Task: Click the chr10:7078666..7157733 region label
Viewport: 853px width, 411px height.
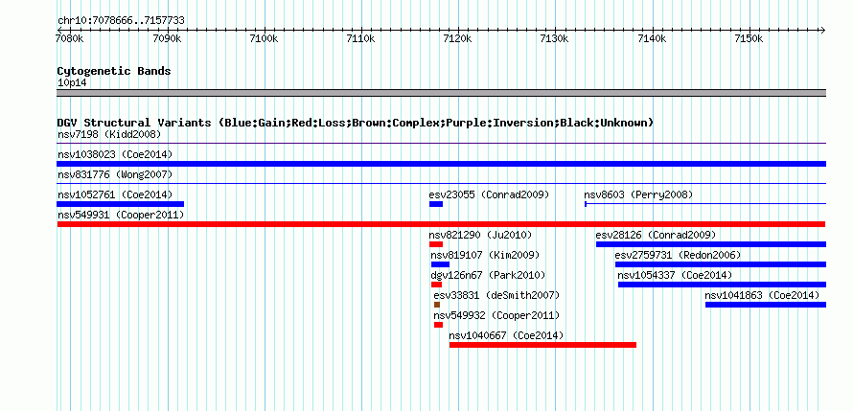Action: tap(121, 21)
